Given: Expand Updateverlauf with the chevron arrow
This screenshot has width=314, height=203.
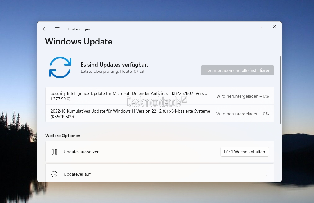Looking at the screenshot, I should (x=267, y=174).
